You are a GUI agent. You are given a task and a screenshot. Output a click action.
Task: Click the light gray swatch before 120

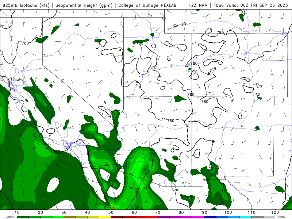coord(269,217)
